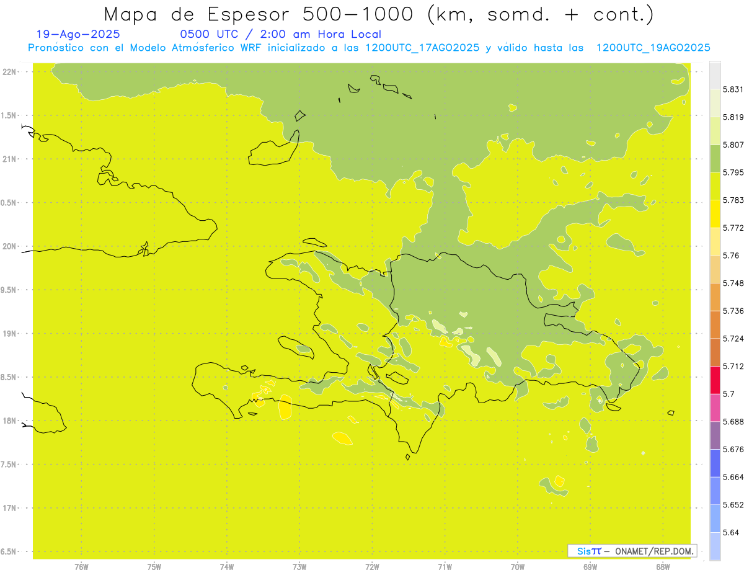Click the 69W longitude label
Screen dimensions: 744x575
[x=590, y=567]
